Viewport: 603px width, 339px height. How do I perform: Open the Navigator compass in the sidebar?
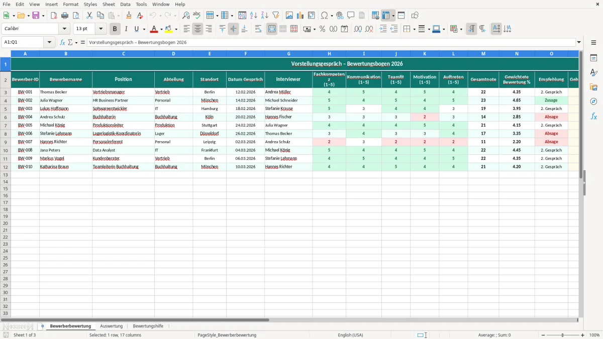pos(593,101)
